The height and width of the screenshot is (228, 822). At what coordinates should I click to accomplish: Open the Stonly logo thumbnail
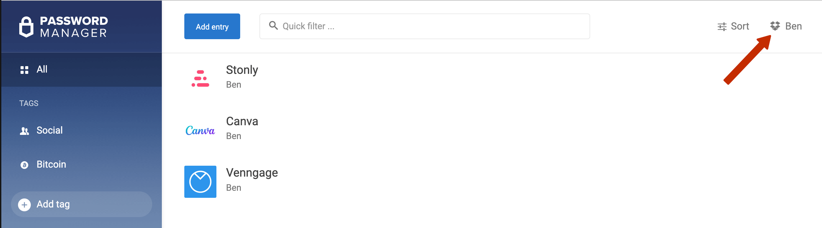pyautogui.click(x=200, y=78)
